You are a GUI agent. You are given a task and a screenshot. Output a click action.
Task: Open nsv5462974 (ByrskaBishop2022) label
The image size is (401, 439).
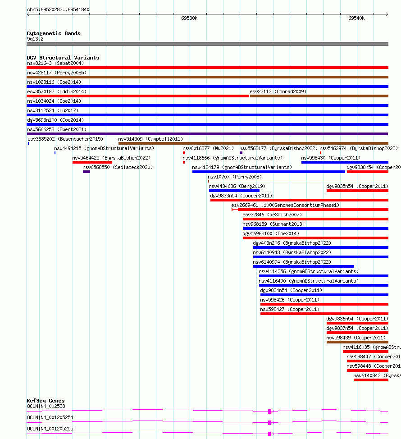[359, 149]
